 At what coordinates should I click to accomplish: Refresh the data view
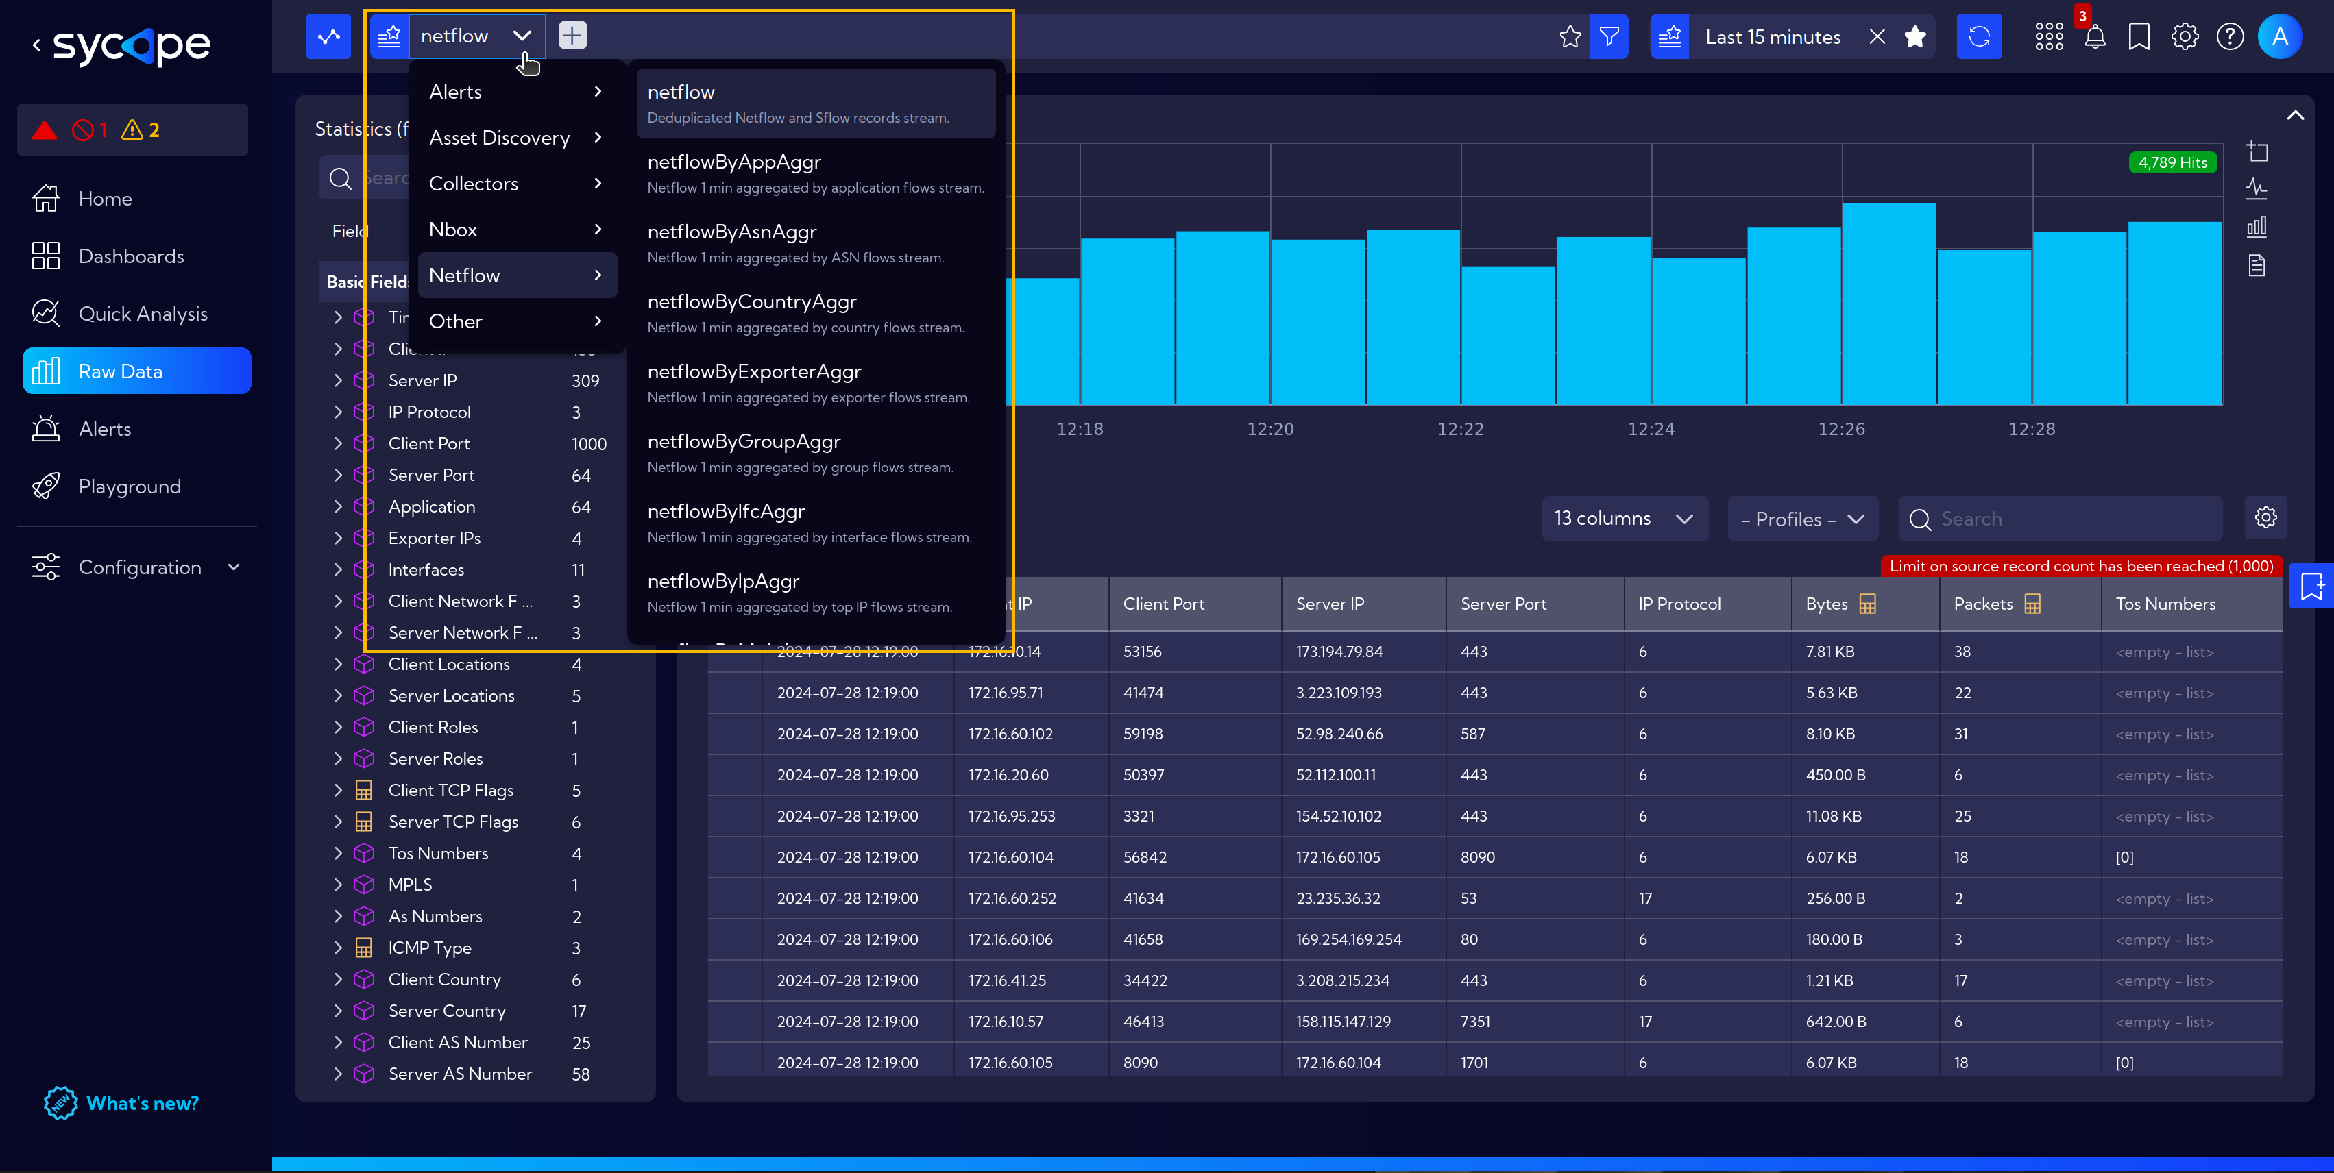pos(1979,36)
